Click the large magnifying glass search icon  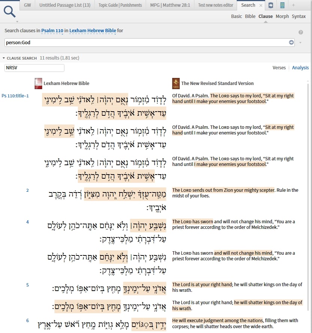[10, 12]
